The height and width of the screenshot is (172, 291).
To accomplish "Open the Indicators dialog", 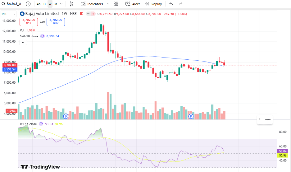I will 92,4.
